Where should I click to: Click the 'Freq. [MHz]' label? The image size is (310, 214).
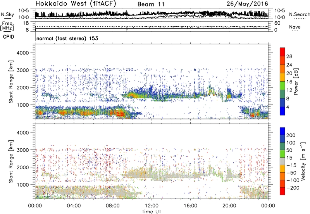pyautogui.click(x=7, y=26)
